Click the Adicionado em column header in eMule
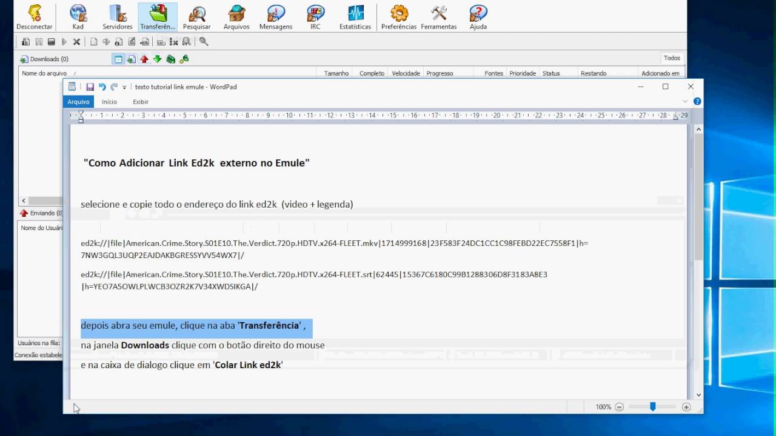The image size is (776, 436). [660, 73]
